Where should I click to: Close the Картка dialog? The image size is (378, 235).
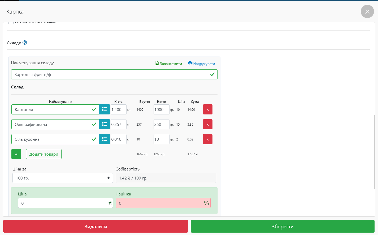(367, 12)
